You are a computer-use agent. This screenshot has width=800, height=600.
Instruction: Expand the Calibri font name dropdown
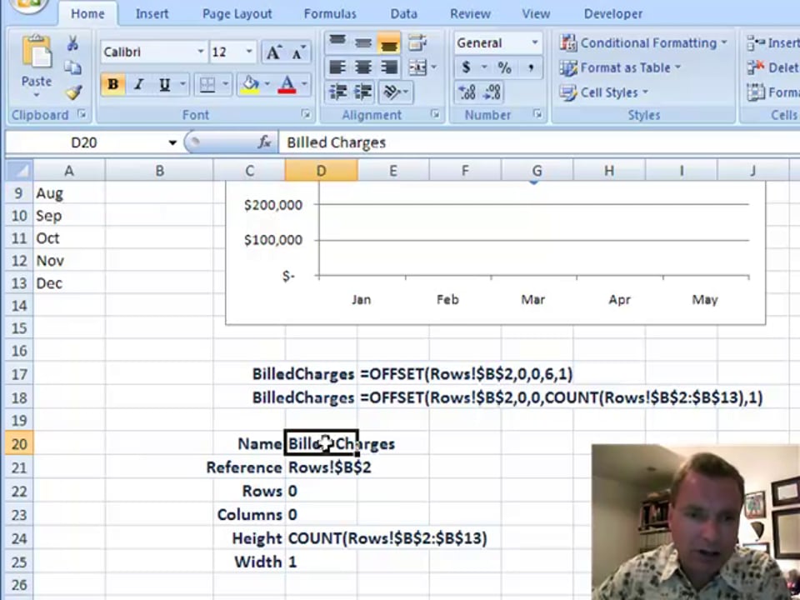click(x=201, y=52)
